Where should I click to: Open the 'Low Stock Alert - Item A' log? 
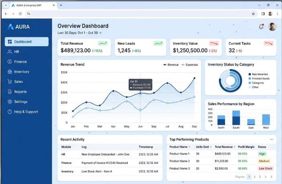97,172
